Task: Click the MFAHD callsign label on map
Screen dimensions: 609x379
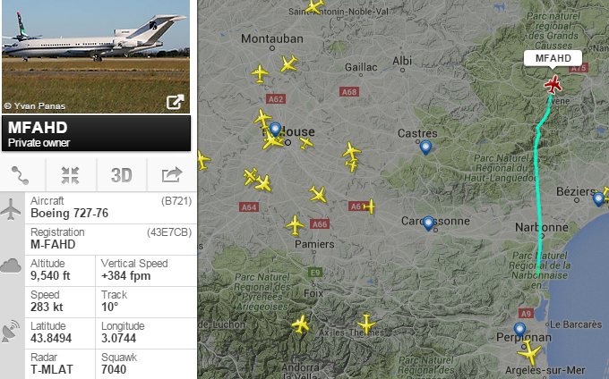Action: 553,58
